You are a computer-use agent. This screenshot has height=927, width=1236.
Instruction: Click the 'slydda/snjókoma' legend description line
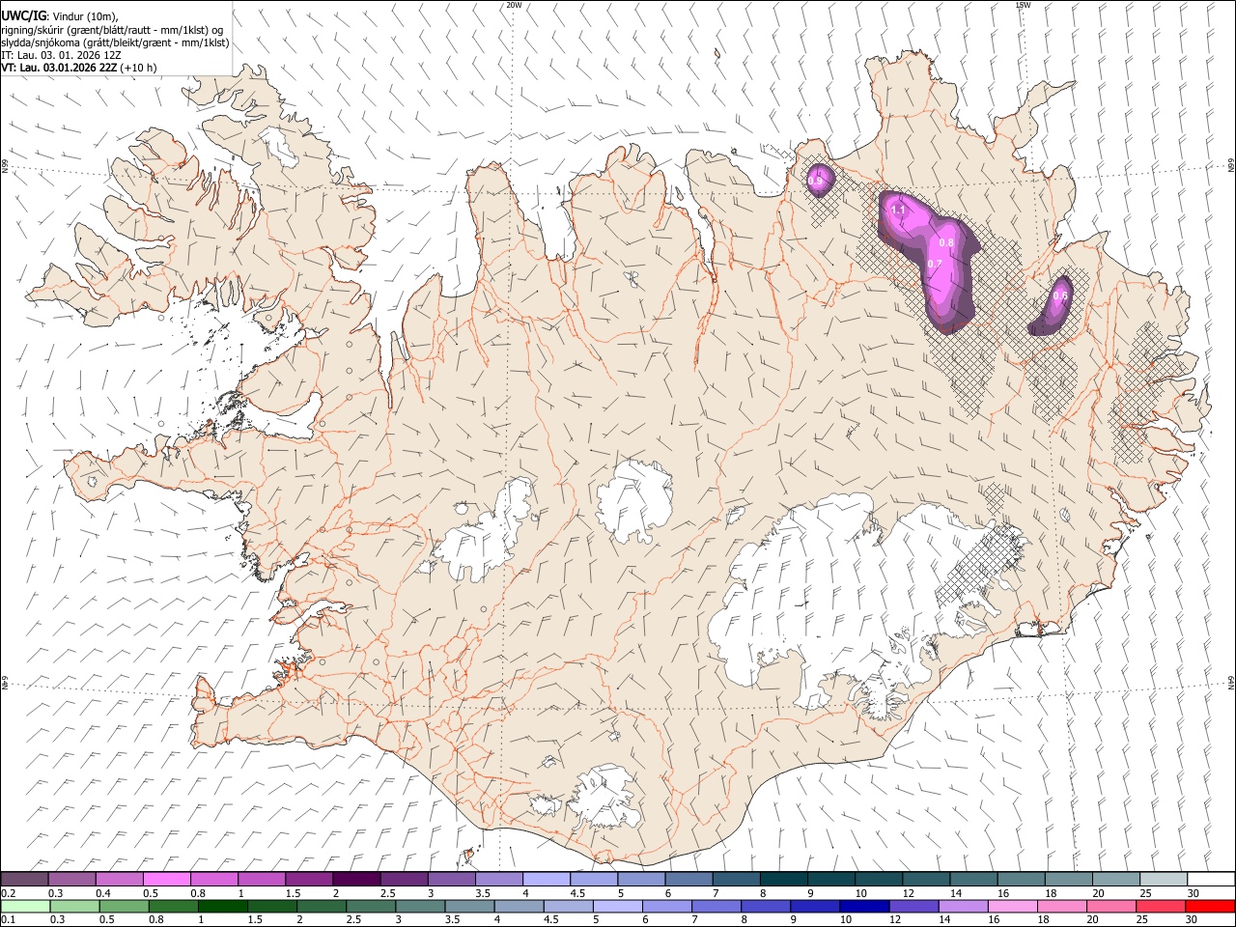[115, 42]
